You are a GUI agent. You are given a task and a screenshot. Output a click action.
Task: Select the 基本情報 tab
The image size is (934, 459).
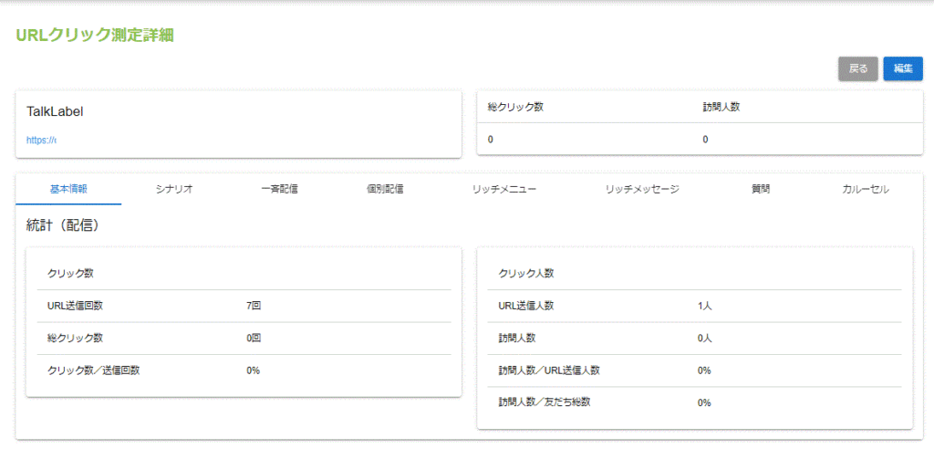point(68,189)
